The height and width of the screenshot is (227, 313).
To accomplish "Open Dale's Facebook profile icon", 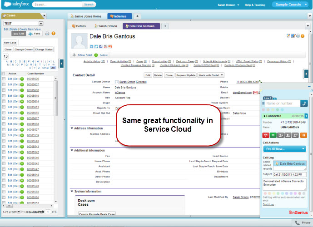I will [101, 46].
